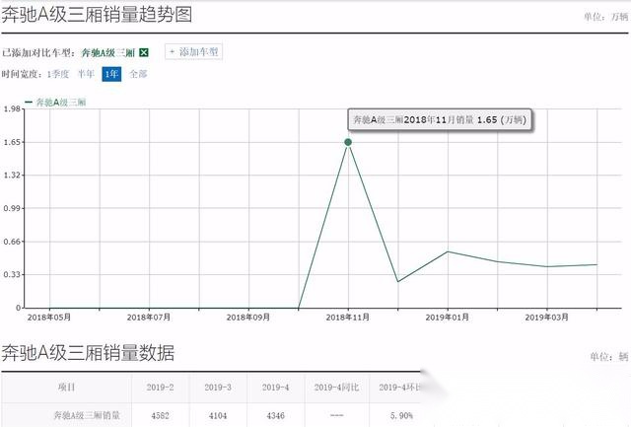Click the 4104 sales cell
Screen dimensions: 631x427
(218, 415)
